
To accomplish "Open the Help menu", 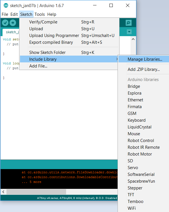I will [52, 14].
